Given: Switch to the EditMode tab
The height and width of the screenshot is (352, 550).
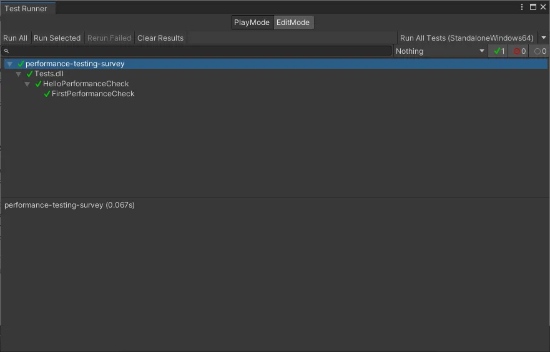Looking at the screenshot, I should [293, 23].
